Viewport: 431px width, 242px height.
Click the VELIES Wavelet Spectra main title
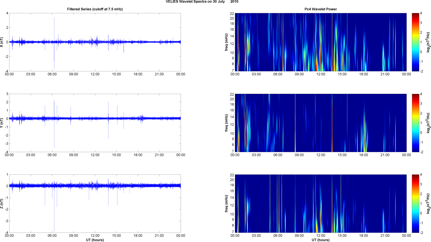point(202,2)
